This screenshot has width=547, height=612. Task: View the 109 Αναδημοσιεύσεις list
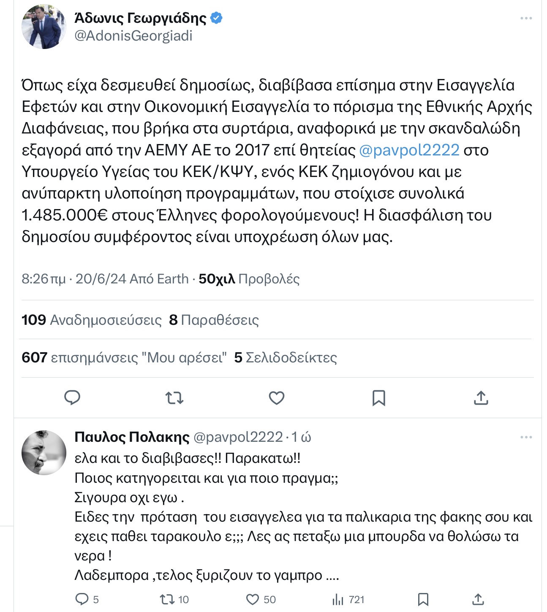(x=92, y=320)
